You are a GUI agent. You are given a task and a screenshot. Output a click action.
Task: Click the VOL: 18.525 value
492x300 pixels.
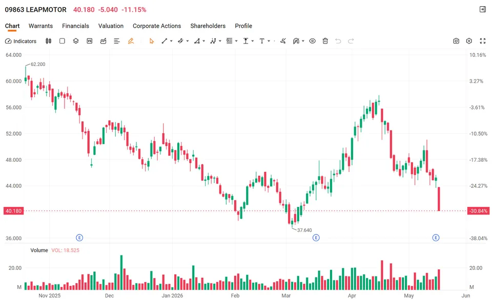(x=65, y=250)
